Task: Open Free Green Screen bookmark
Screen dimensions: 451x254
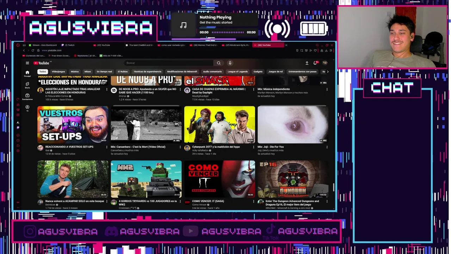Action: [x=59, y=56]
